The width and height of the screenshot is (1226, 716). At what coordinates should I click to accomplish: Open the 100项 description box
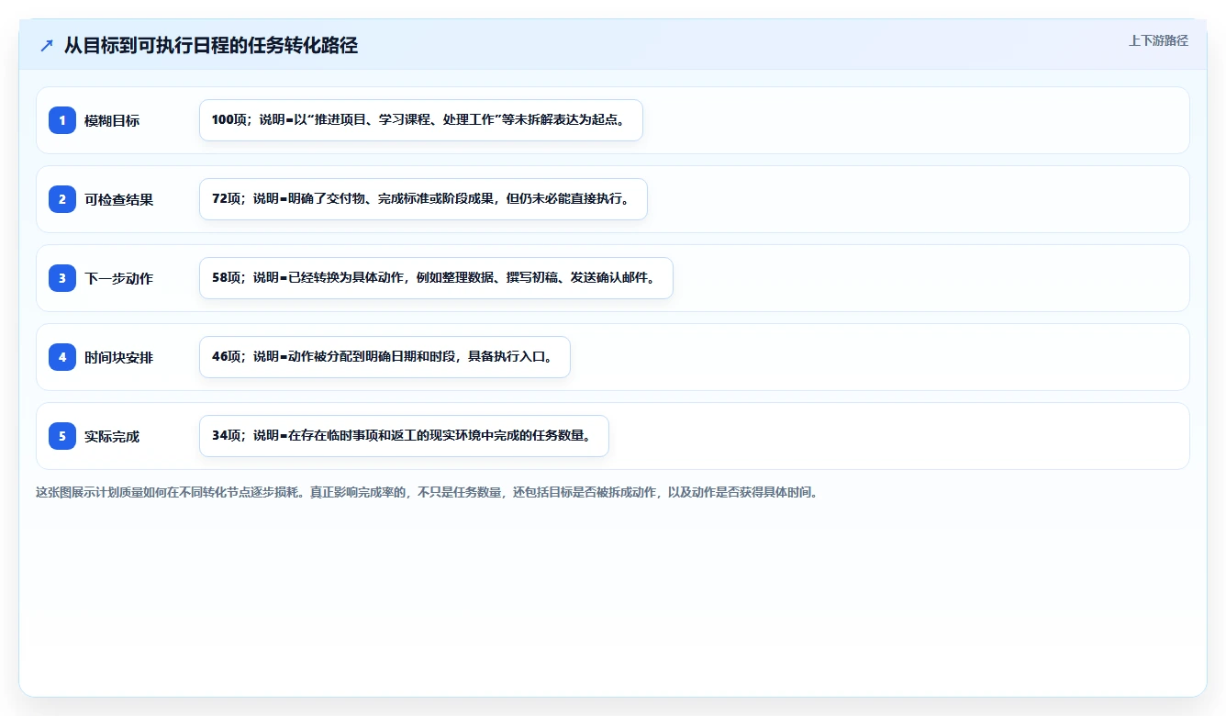click(421, 120)
